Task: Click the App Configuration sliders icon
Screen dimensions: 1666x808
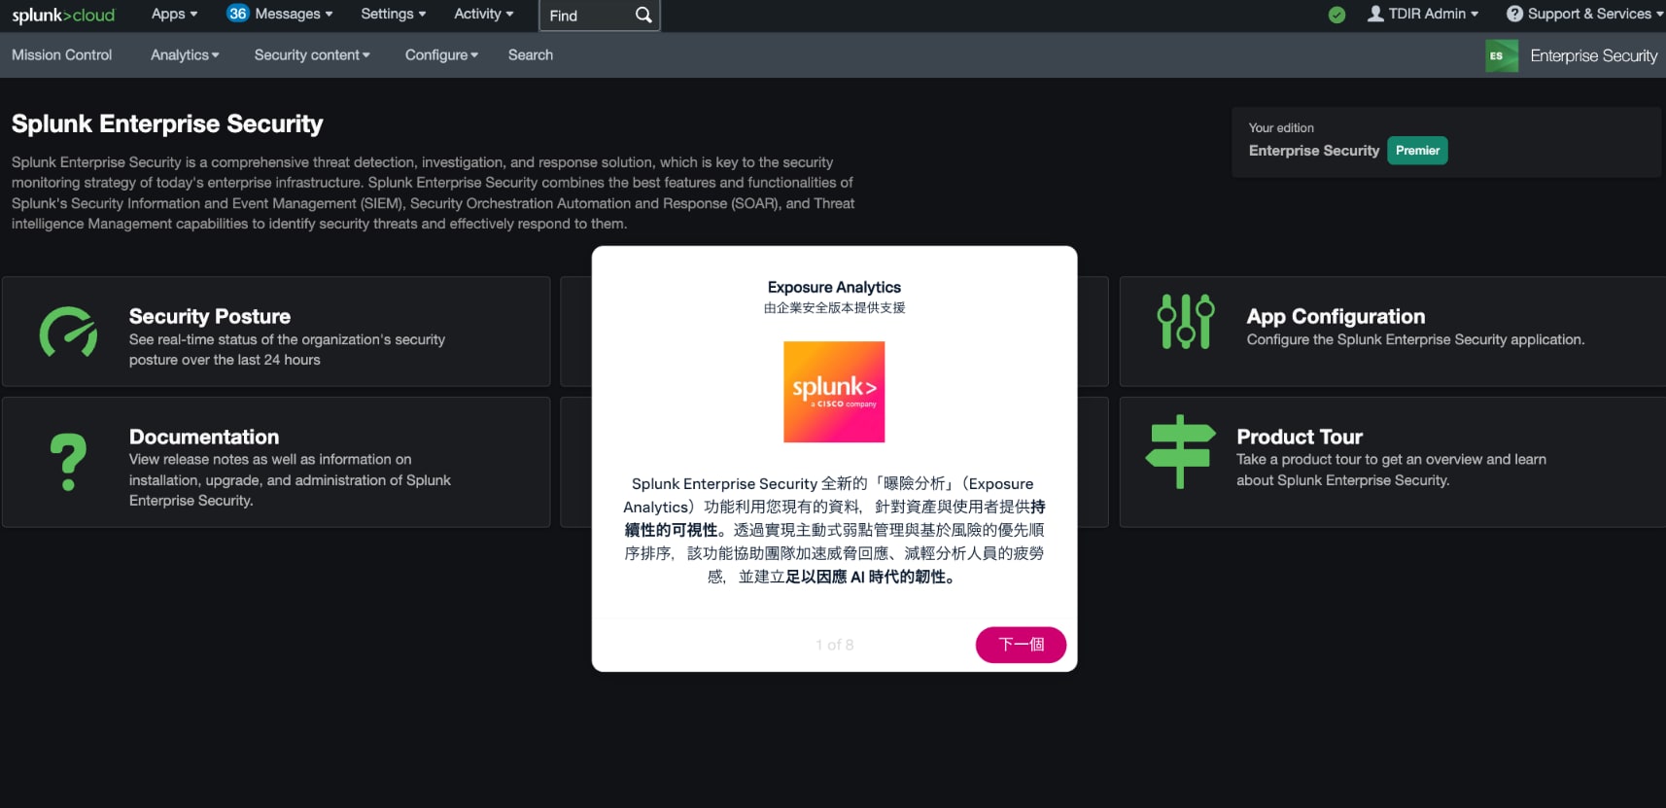Action: (1186, 322)
